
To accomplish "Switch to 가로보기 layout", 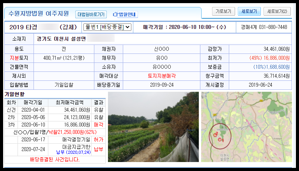I will 223,11.
